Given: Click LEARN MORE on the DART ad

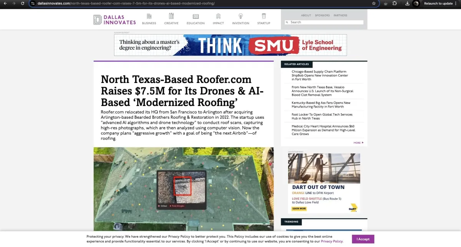Looking at the screenshot, I should click(299, 209).
